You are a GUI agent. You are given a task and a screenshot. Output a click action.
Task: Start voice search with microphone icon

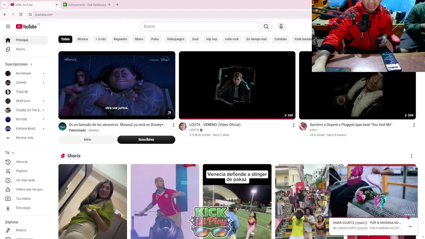[x=281, y=27]
